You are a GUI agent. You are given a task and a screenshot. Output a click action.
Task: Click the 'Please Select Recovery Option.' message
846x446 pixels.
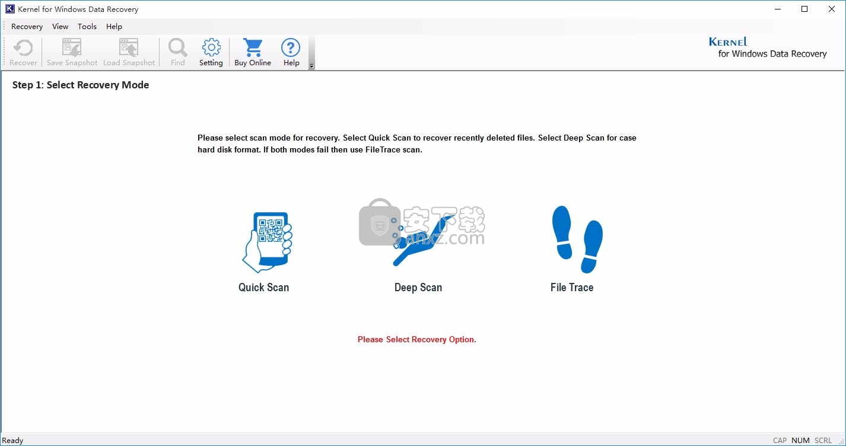click(417, 340)
